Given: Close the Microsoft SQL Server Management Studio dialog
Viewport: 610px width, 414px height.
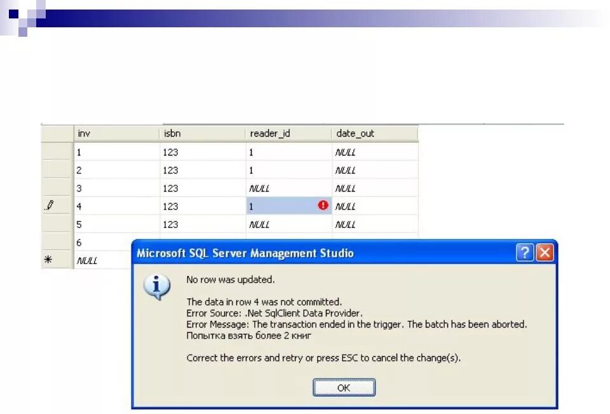Looking at the screenshot, I should pyautogui.click(x=545, y=253).
